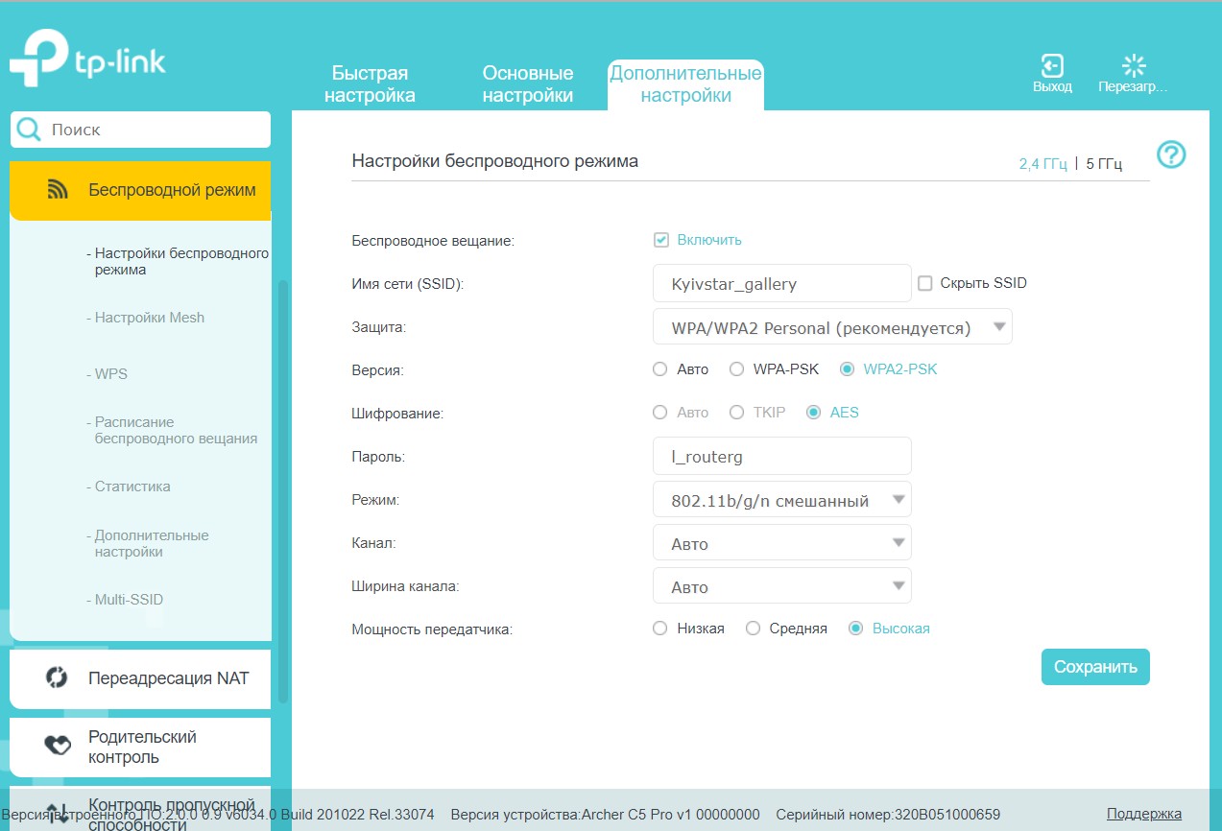1222x831 pixels.
Task: Switch to the 5 ГГц band link
Action: (x=1104, y=164)
